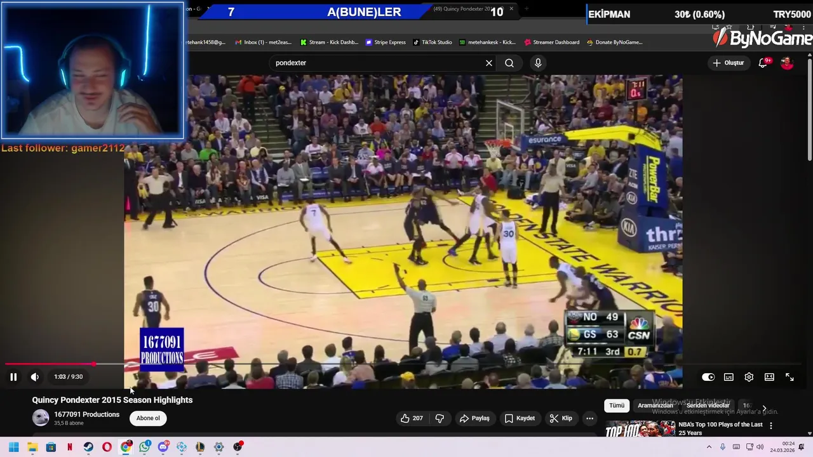This screenshot has height=457, width=813.
Task: Open the 1677091 Productions channel name link
Action: 86,414
